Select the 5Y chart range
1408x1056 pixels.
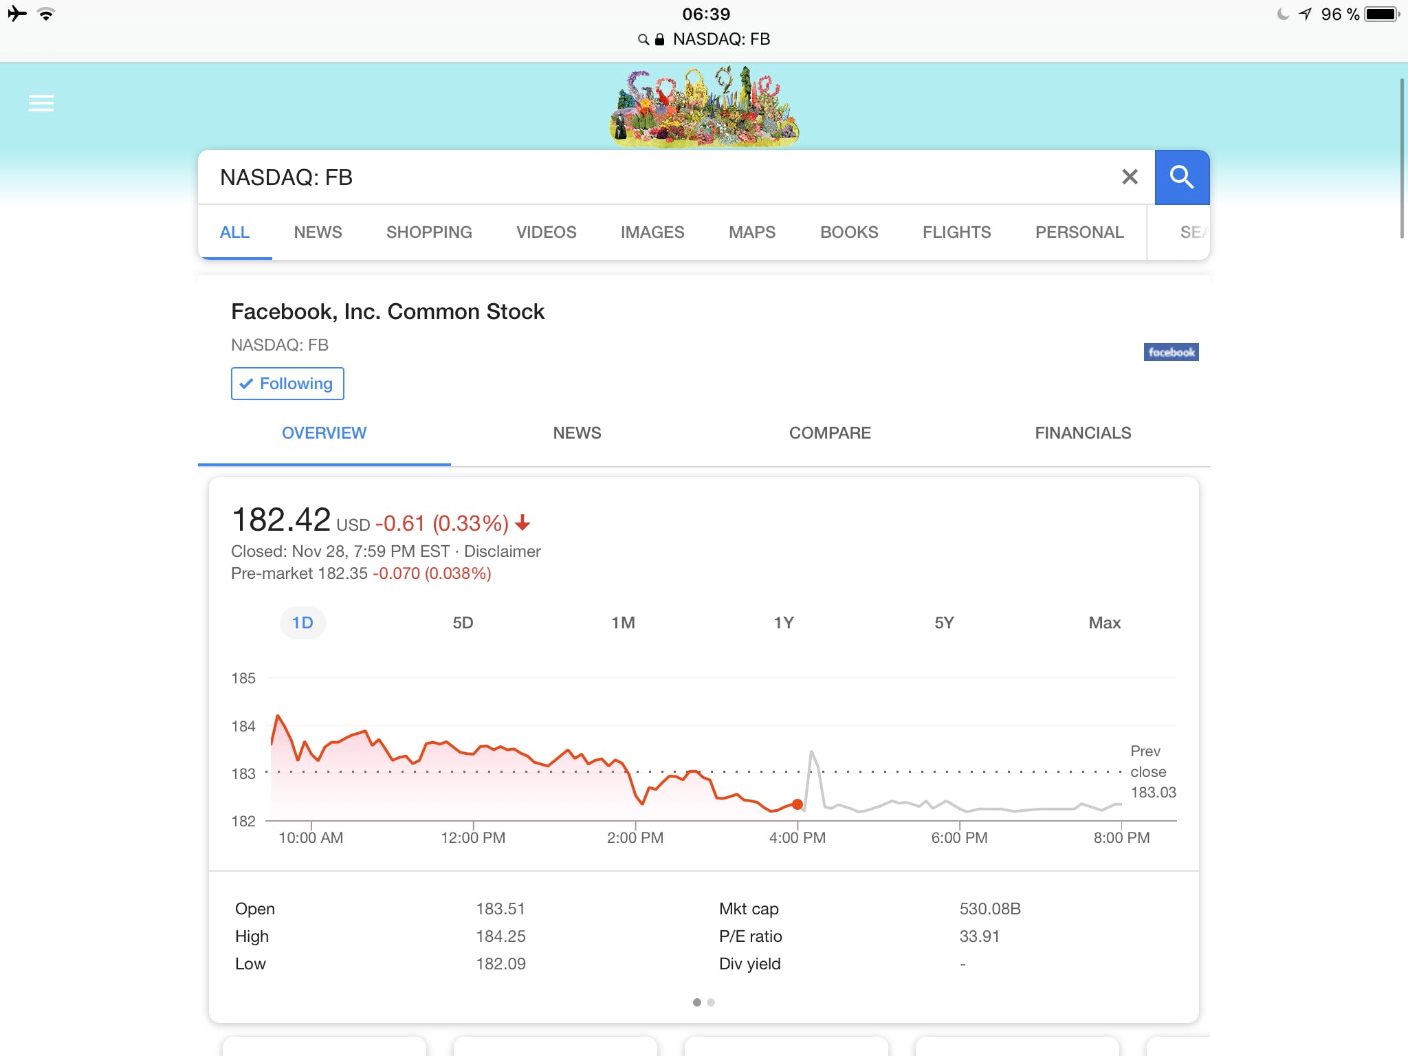click(x=945, y=623)
